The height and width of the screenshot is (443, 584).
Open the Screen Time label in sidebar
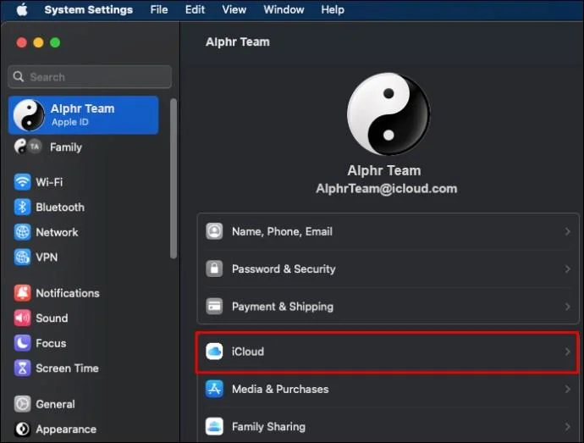pyautogui.click(x=67, y=368)
